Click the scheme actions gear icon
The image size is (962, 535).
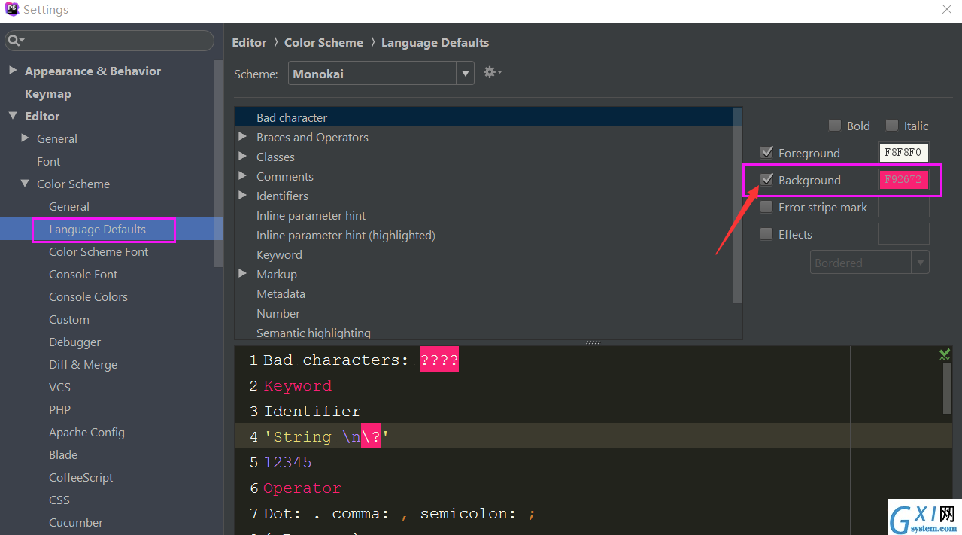point(492,72)
